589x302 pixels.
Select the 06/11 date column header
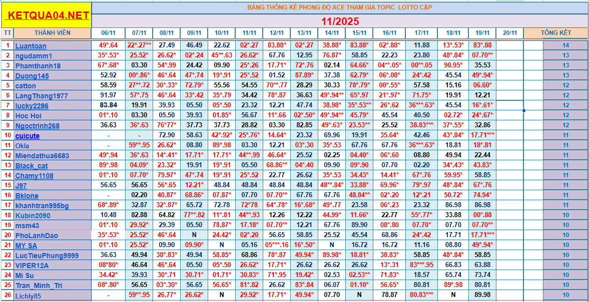pyautogui.click(x=108, y=33)
